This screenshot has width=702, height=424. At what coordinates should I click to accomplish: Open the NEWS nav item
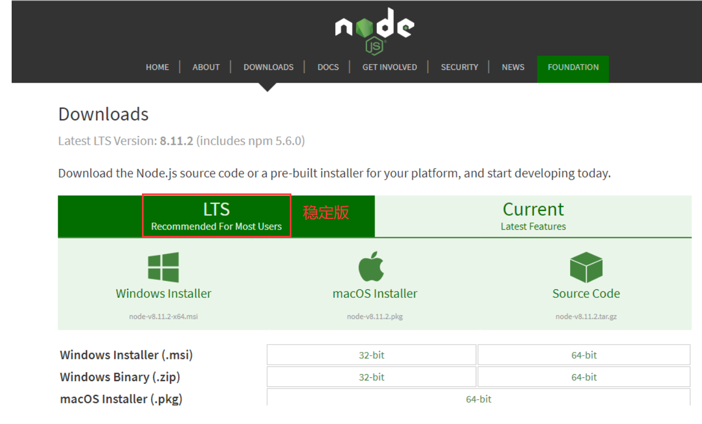tap(513, 67)
